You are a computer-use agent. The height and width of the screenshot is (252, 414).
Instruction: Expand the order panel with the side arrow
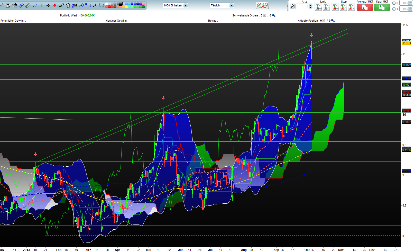[288, 6]
